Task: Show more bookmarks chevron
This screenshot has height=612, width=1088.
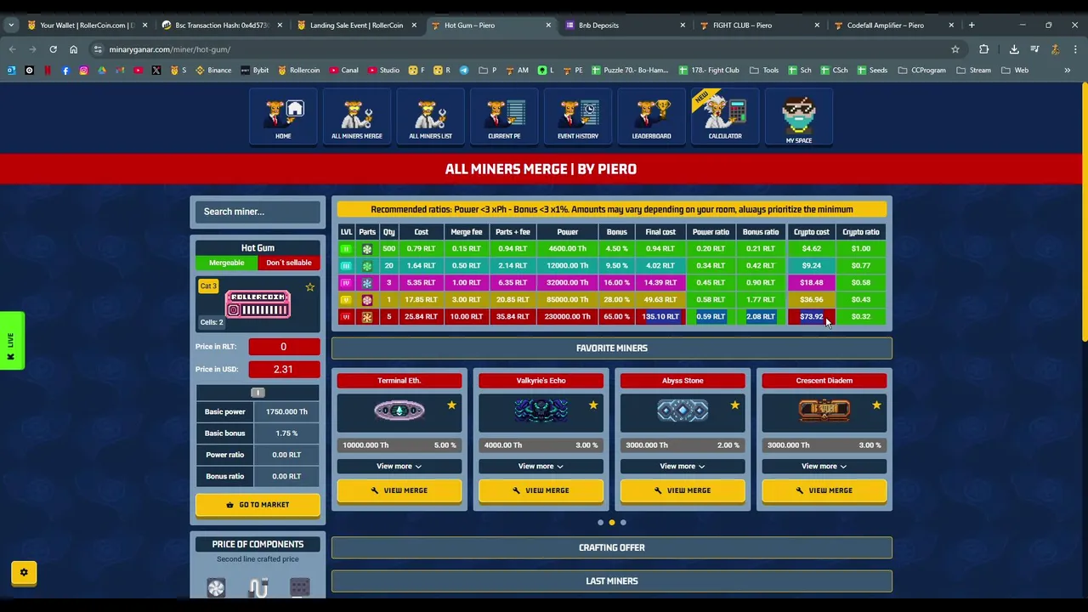Action: (1068, 71)
